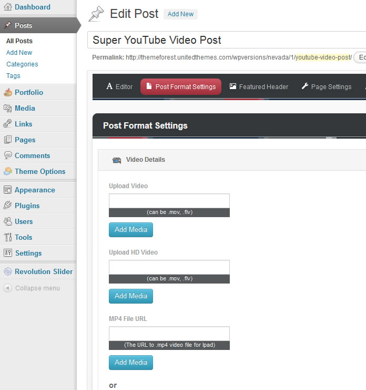Screen dimensions: 366x390
Task: Click the post title text field
Action: click(x=226, y=40)
